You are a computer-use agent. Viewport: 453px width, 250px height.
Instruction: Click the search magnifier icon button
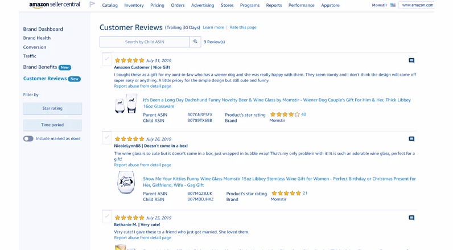pyautogui.click(x=195, y=42)
